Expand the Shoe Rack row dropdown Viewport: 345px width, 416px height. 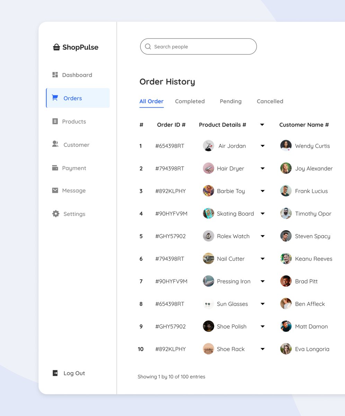263,349
